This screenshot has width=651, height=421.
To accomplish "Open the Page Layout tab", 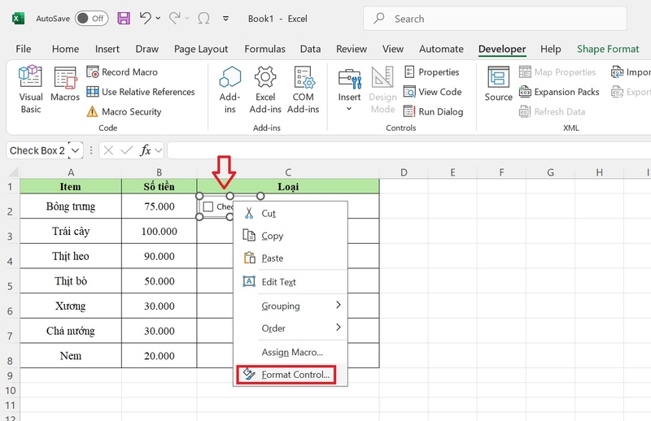I will tap(201, 49).
